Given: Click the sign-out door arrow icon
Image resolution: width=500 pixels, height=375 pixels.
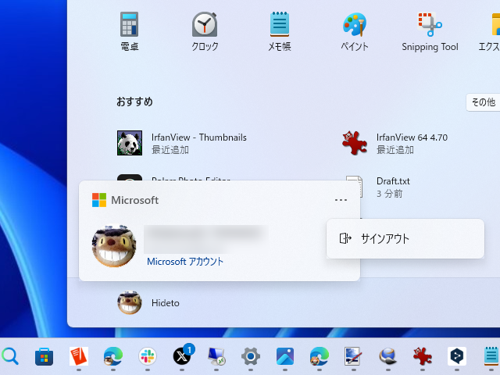Looking at the screenshot, I should 345,238.
